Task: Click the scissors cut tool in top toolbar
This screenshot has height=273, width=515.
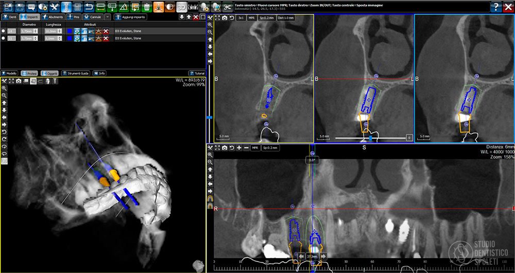Action: [x=227, y=6]
